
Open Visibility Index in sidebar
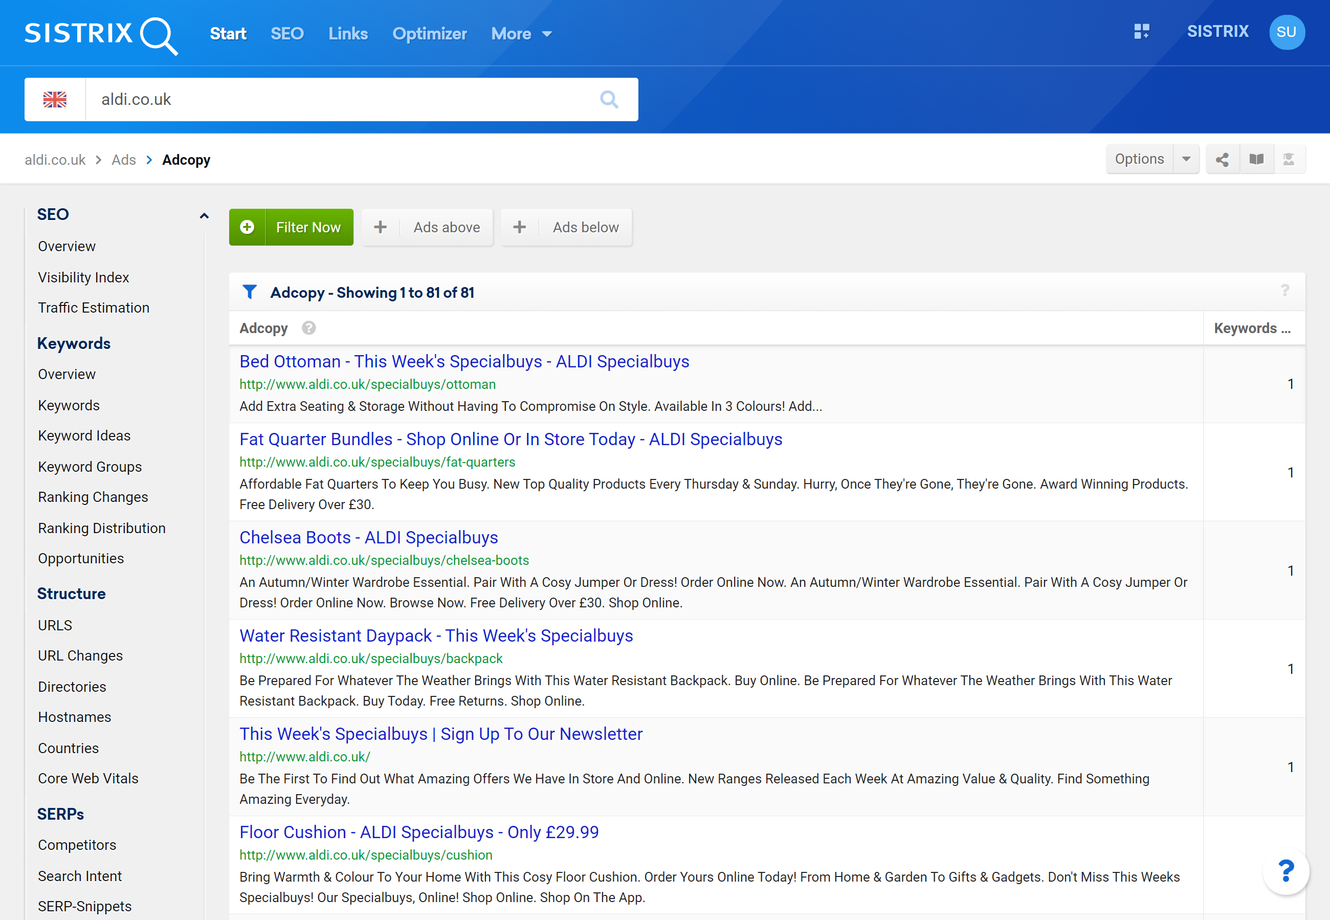(x=83, y=277)
